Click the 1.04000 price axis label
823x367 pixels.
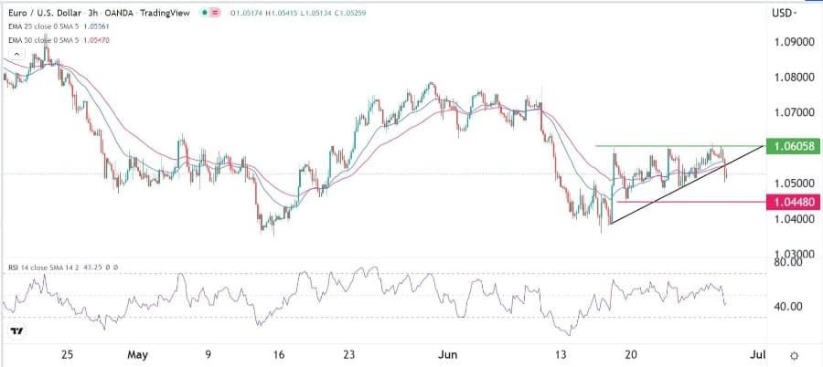click(x=795, y=219)
